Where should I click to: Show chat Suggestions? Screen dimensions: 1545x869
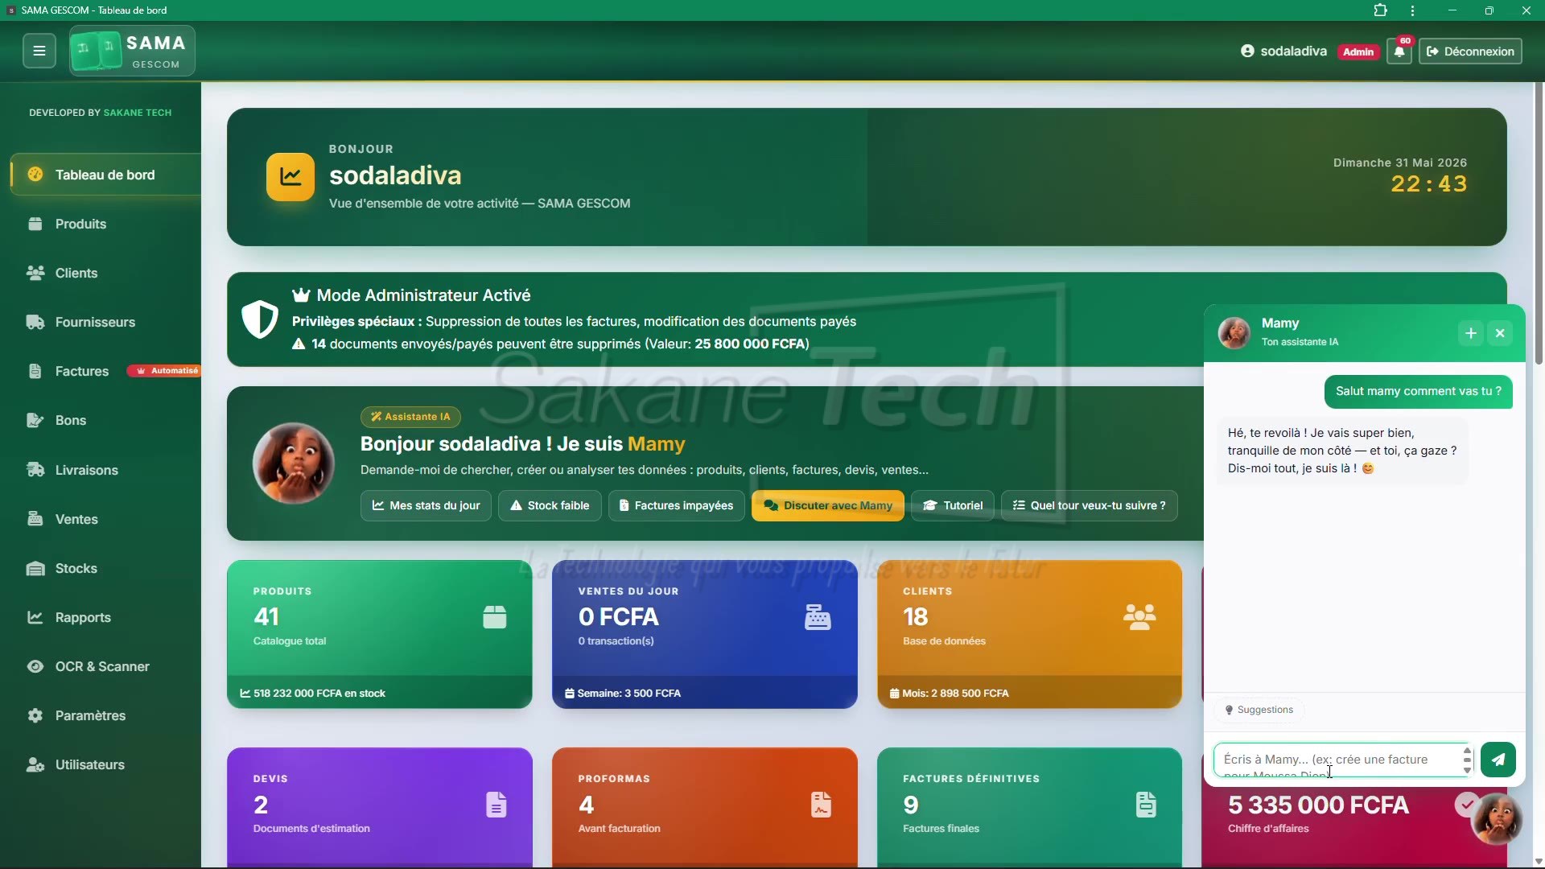[1259, 710]
